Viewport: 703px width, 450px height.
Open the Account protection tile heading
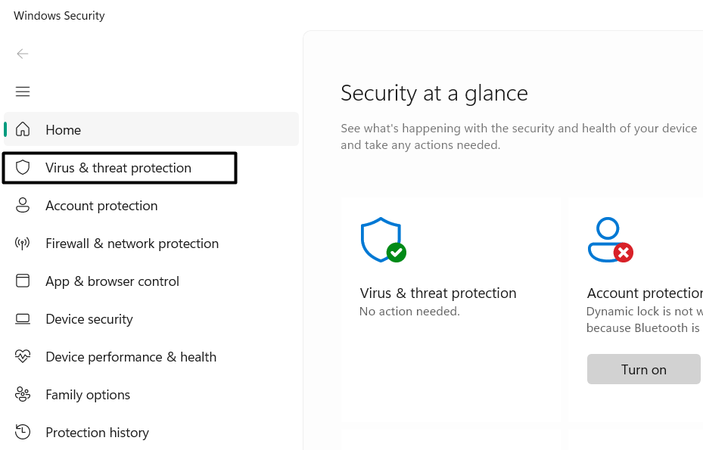point(645,293)
